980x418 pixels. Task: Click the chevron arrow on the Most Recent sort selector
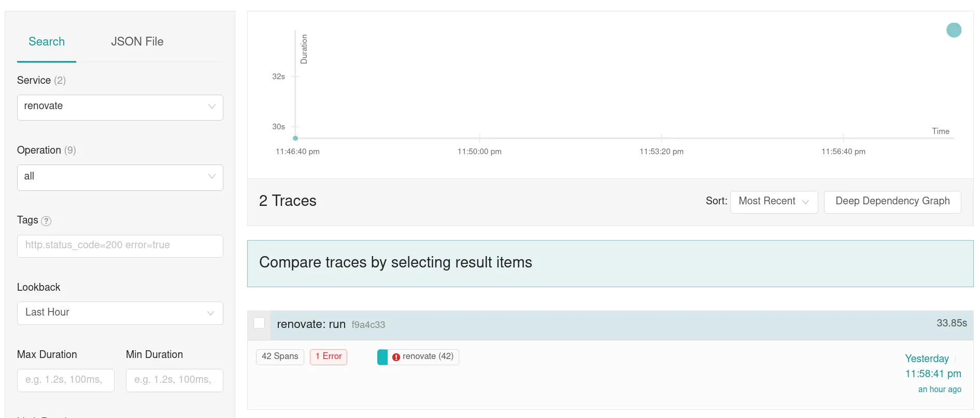(x=805, y=202)
